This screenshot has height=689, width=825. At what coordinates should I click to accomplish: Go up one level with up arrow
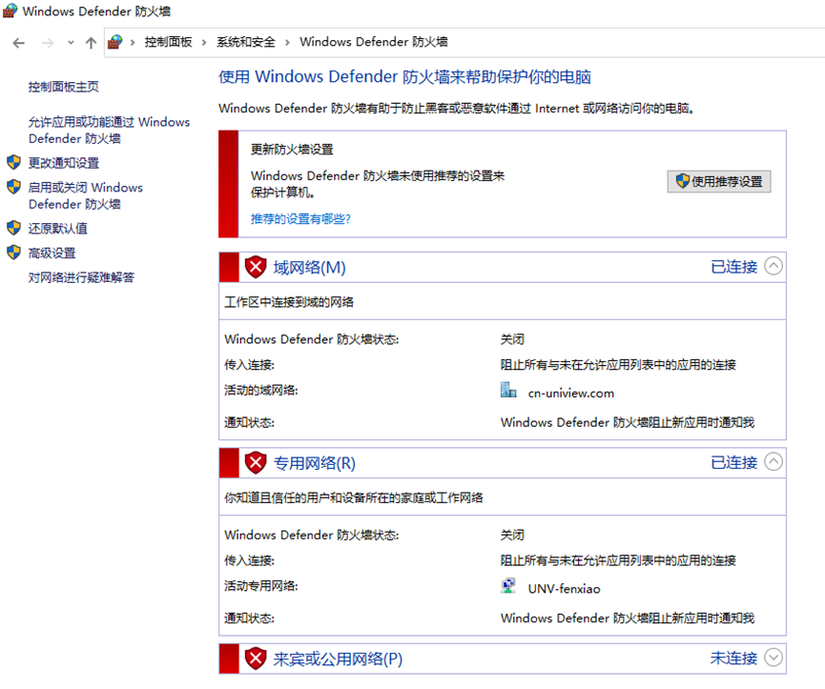[x=91, y=43]
